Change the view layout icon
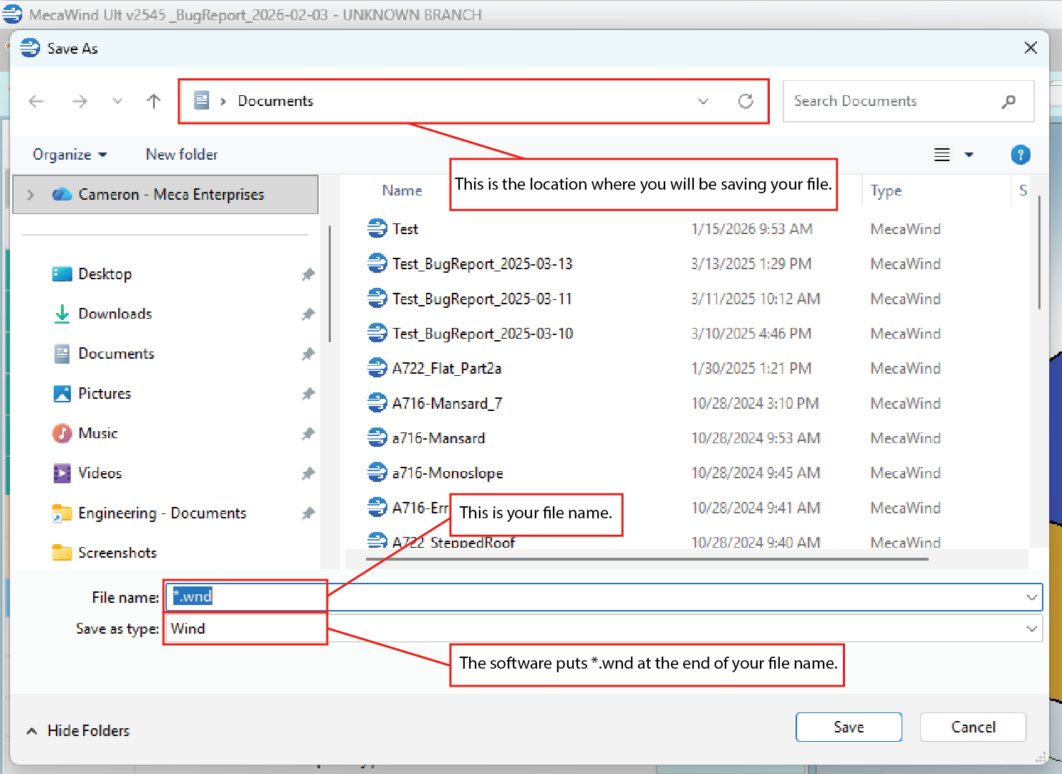Screen dimensions: 1062x774 (942, 155)
